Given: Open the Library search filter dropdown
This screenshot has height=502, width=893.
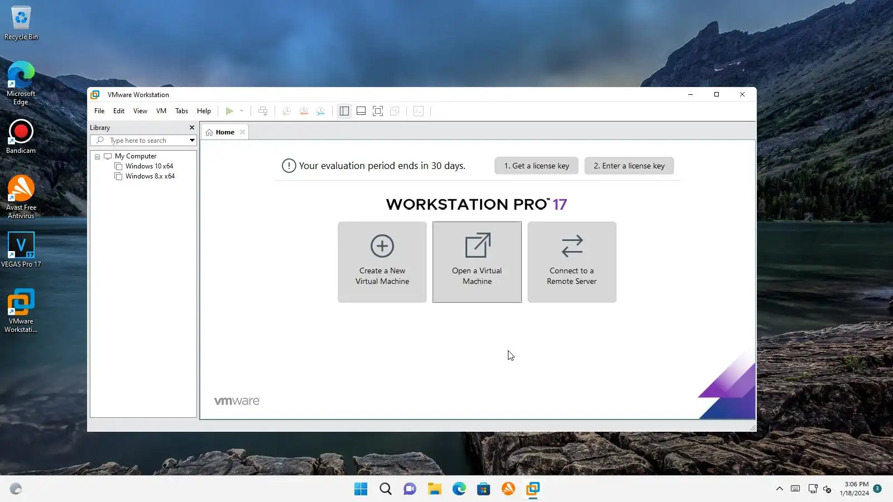Looking at the screenshot, I should [x=192, y=141].
